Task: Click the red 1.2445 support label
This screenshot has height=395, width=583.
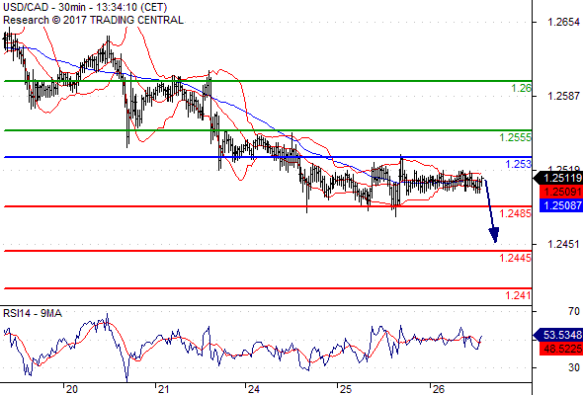Action: click(x=516, y=258)
